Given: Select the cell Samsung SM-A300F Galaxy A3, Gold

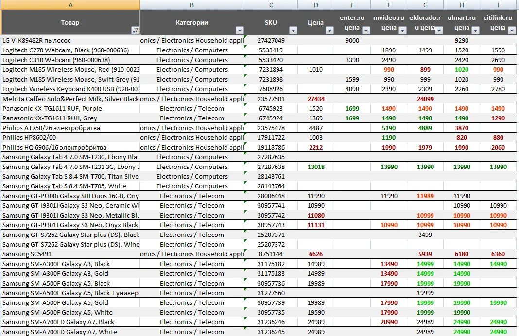Looking at the screenshot, I should tap(70, 273).
